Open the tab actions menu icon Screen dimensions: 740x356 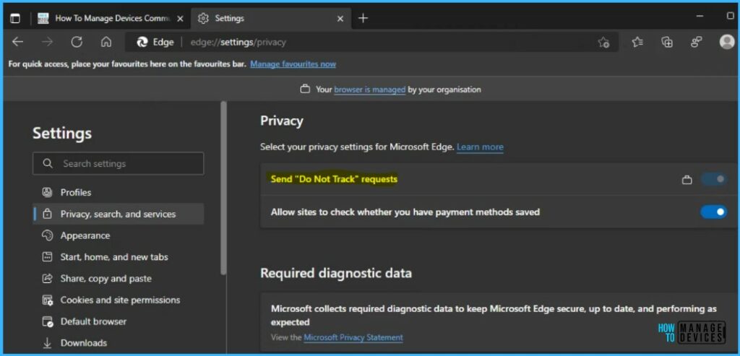pos(15,18)
